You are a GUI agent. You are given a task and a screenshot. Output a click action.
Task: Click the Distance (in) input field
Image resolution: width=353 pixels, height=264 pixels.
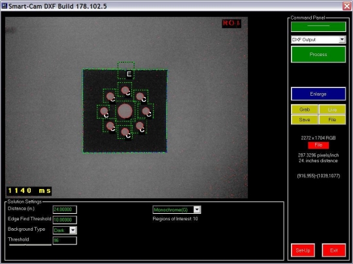coord(65,209)
